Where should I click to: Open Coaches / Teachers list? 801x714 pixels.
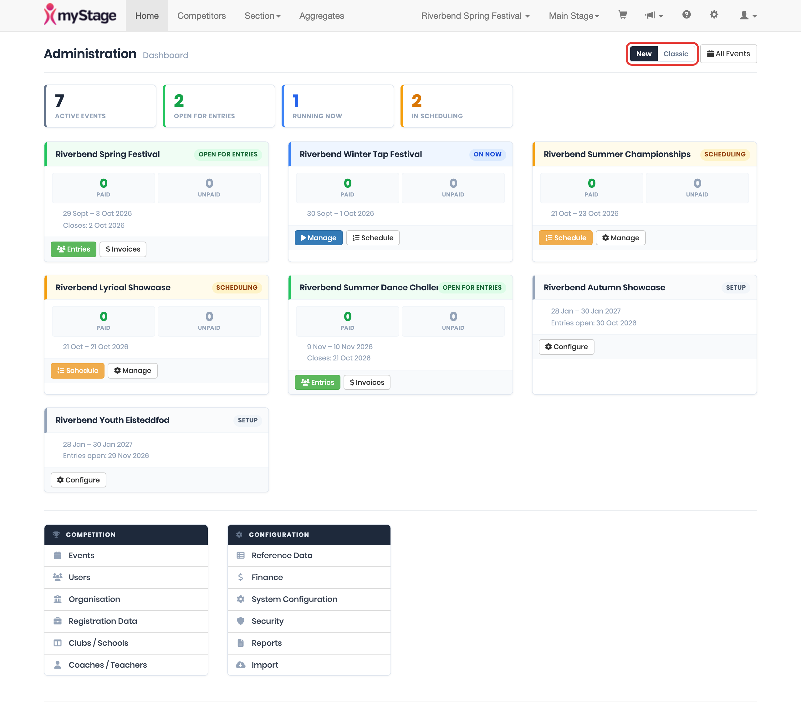coord(126,665)
